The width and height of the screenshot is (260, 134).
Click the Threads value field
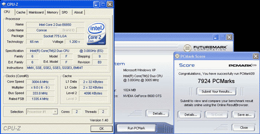coord(103,112)
